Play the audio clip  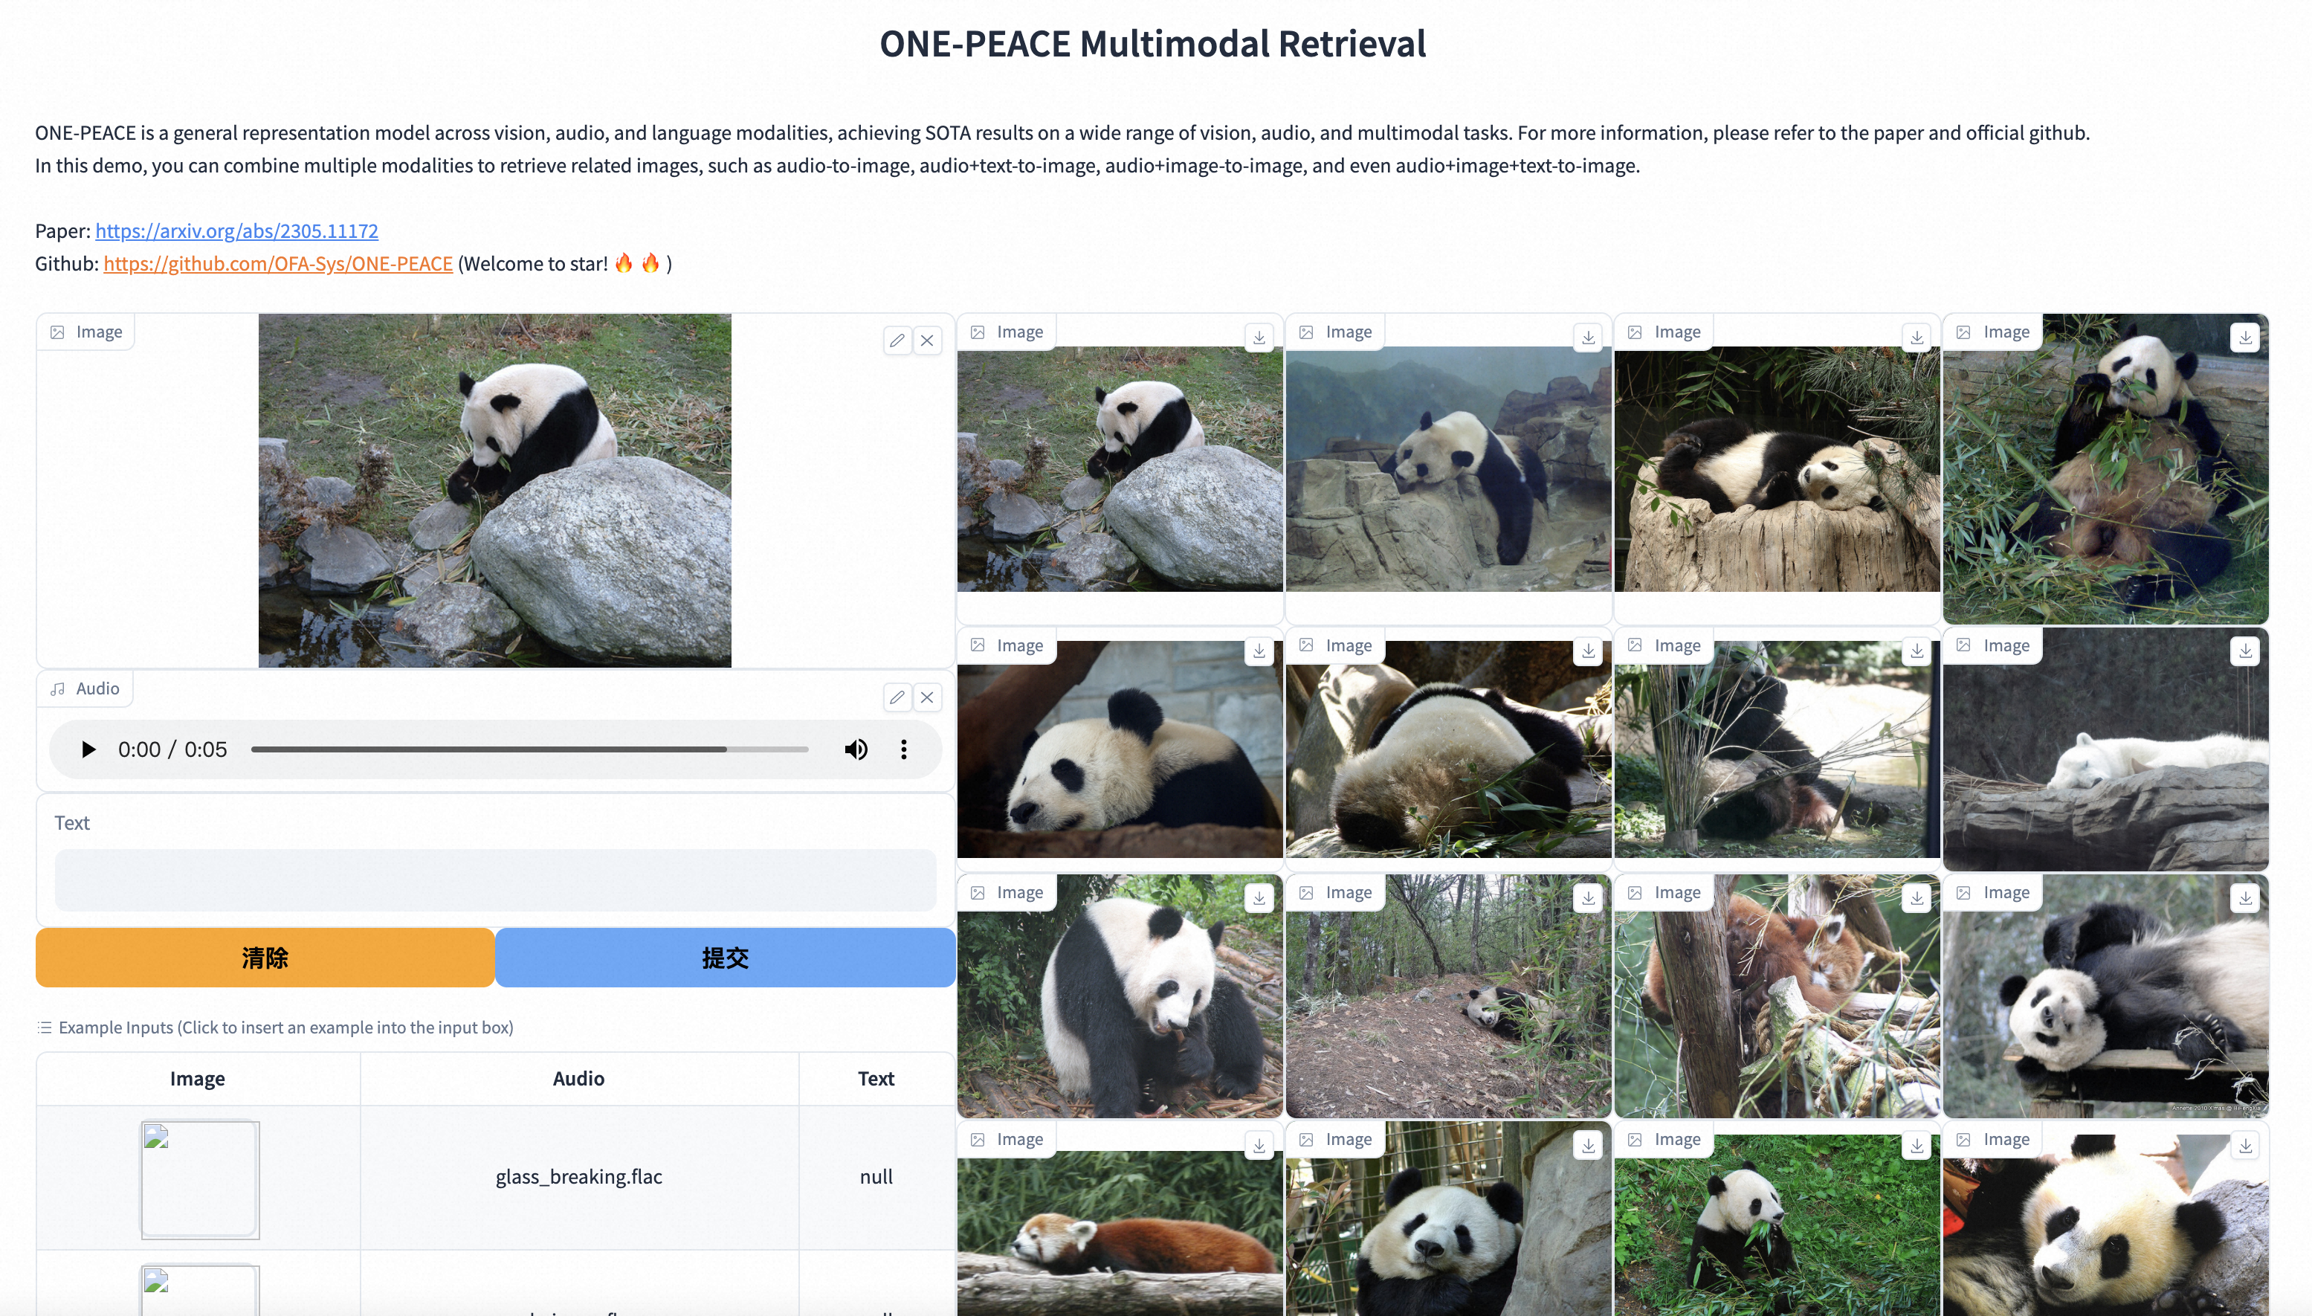(x=88, y=749)
